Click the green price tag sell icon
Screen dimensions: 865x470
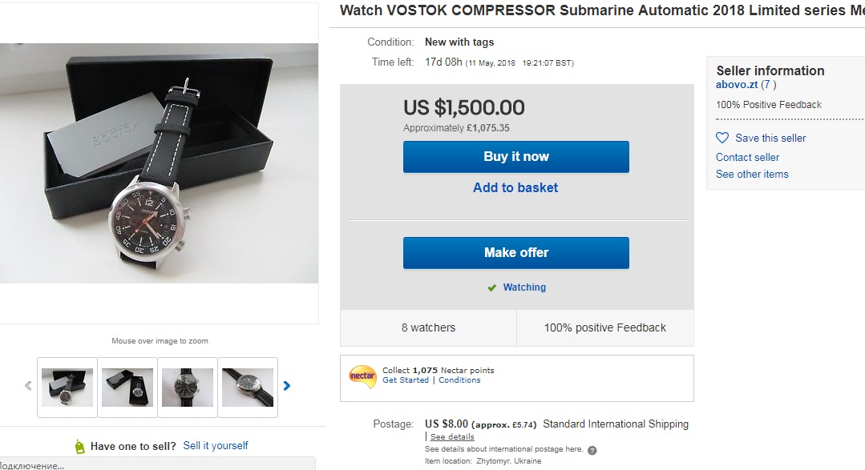[x=80, y=446]
